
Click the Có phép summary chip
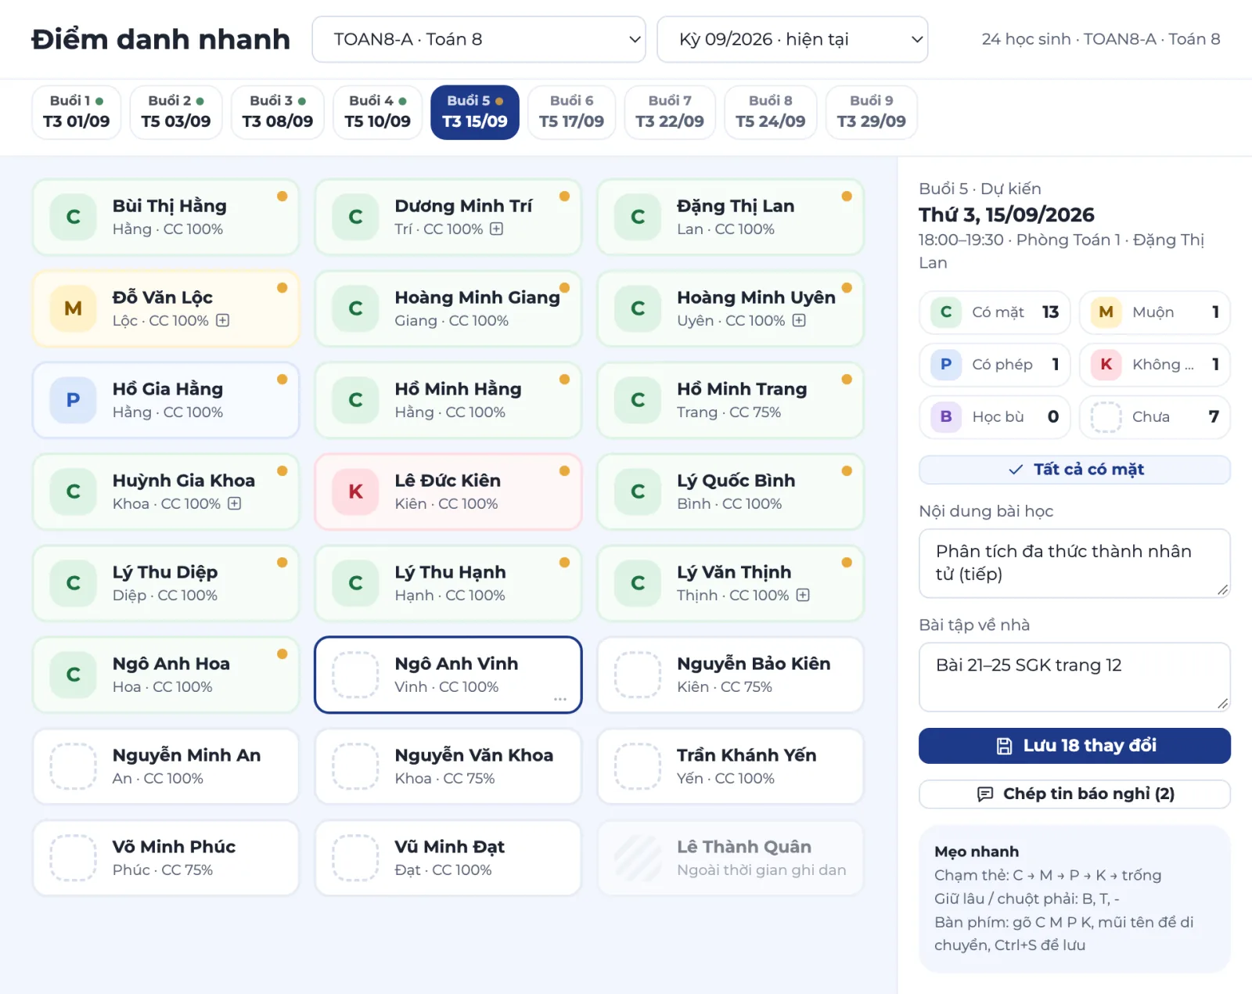(x=995, y=364)
